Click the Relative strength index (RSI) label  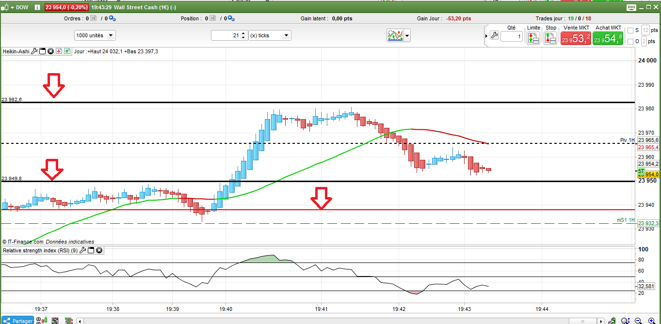[40, 250]
